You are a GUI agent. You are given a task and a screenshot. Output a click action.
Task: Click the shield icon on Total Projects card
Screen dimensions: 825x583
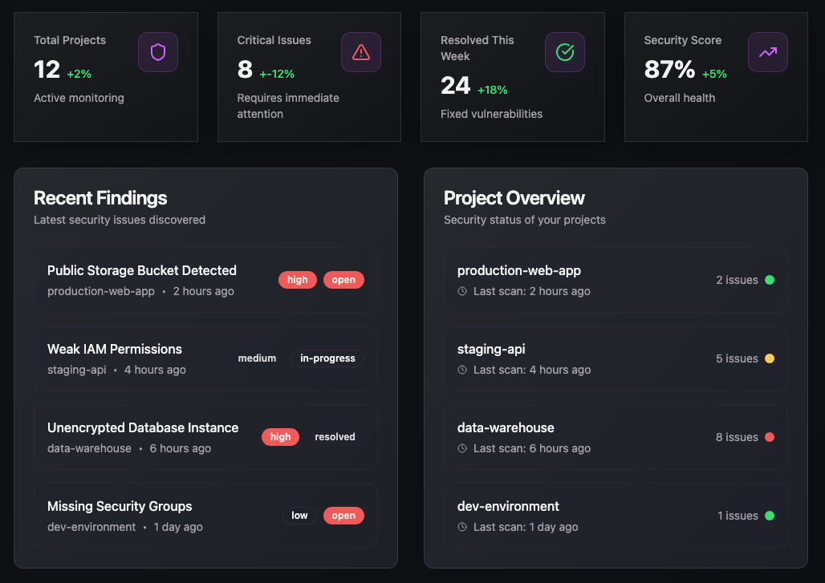[157, 51]
